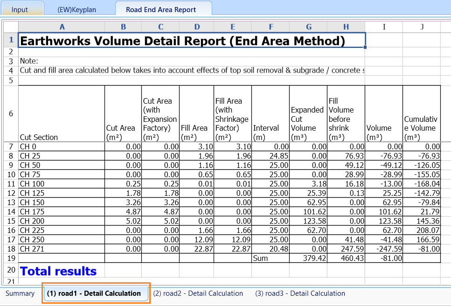This screenshot has height=306, width=451.
Task: Select the 'Interval (m)' header cell
Action: pyautogui.click(x=271, y=113)
